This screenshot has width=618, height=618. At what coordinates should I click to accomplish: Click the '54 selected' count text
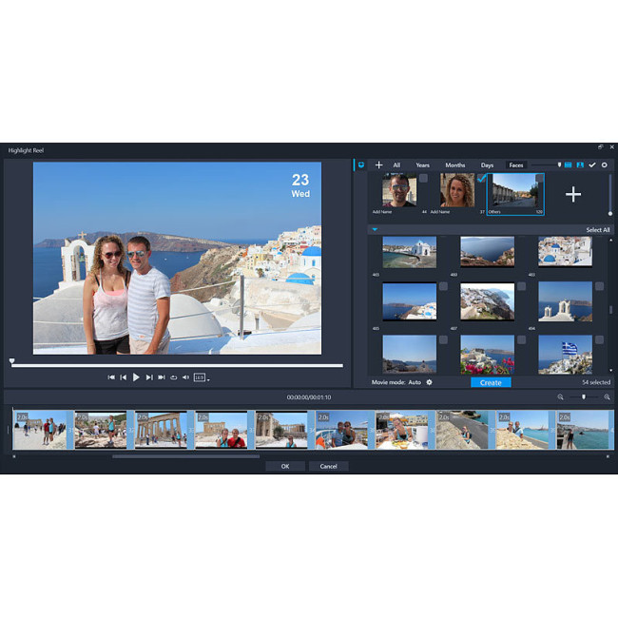pyautogui.click(x=596, y=382)
